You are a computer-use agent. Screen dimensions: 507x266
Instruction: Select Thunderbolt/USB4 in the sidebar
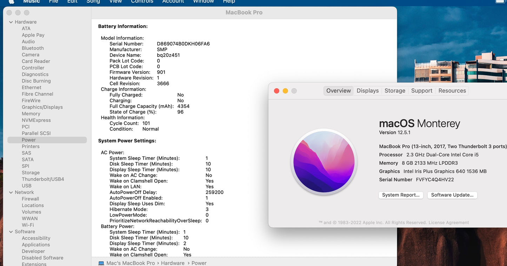[x=43, y=179]
